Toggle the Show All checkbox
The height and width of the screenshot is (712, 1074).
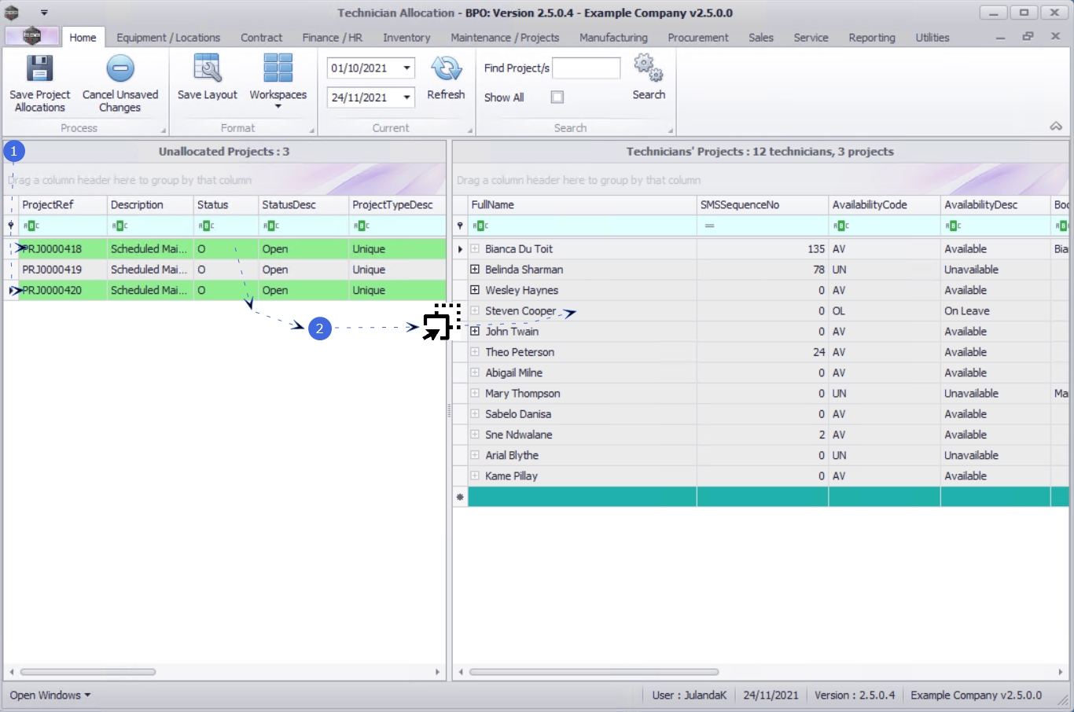[x=557, y=97]
